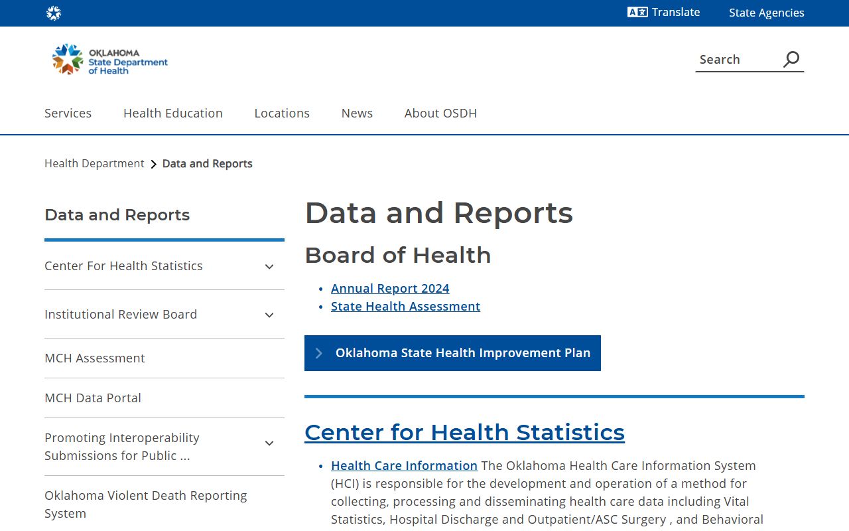The image size is (849, 531).
Task: Expand the Center For Health Statistics submenu
Action: click(x=269, y=266)
